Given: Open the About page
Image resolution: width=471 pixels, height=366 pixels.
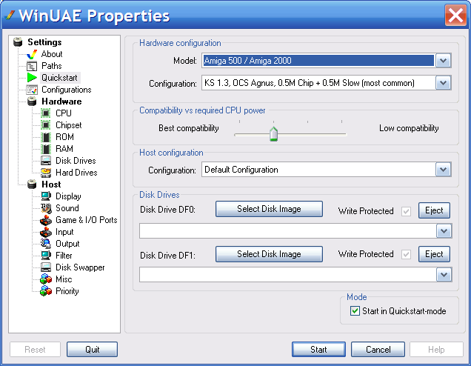Looking at the screenshot, I should pos(52,54).
